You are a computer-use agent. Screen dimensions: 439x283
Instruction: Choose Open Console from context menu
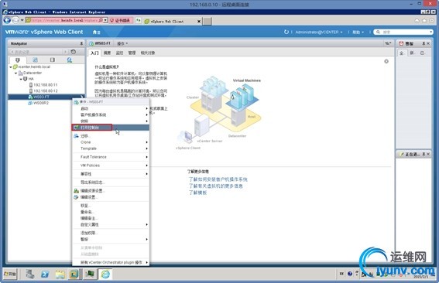point(111,128)
